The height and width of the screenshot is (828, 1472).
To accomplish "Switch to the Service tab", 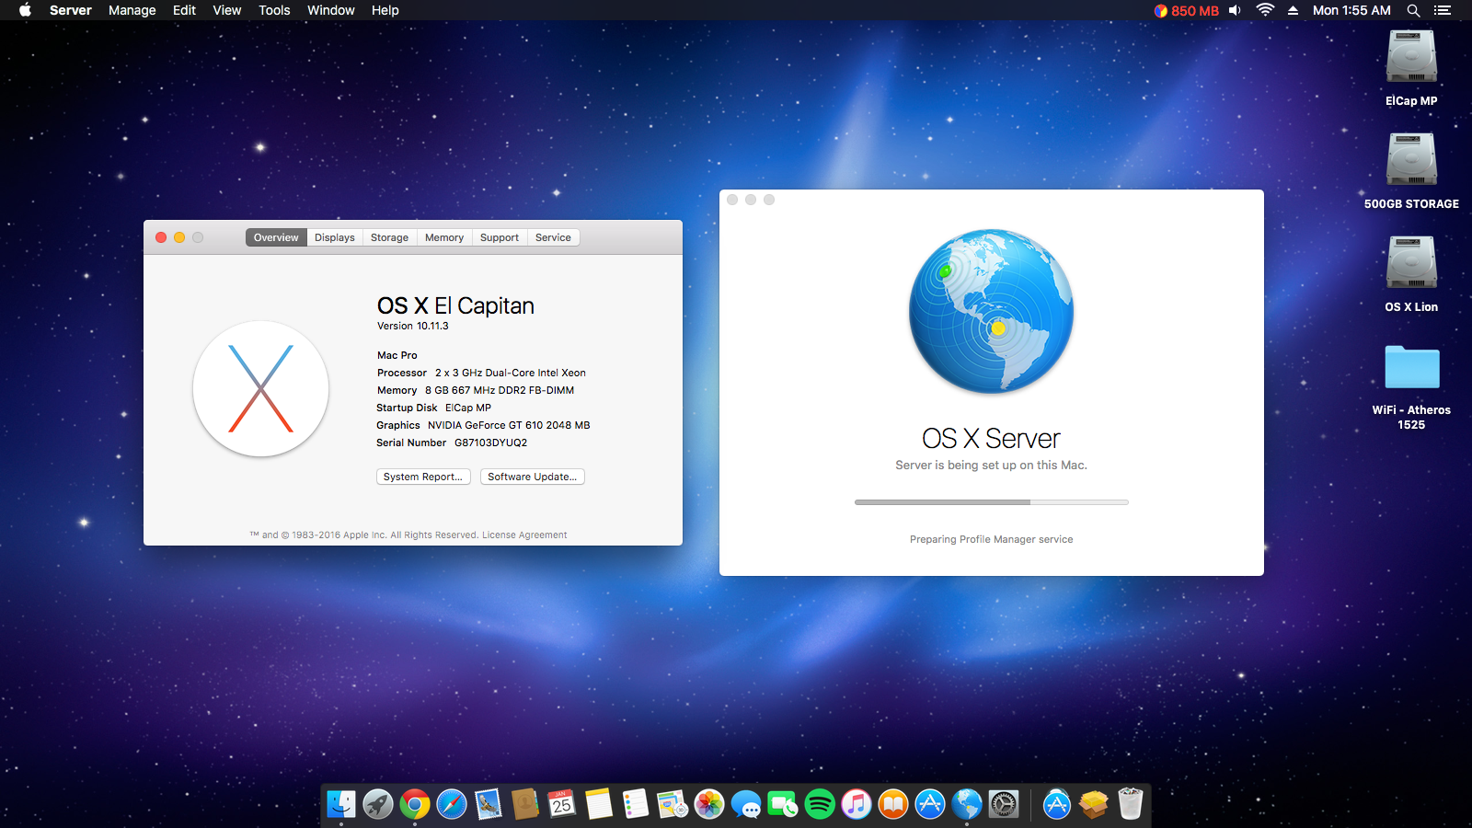I will pyautogui.click(x=553, y=237).
